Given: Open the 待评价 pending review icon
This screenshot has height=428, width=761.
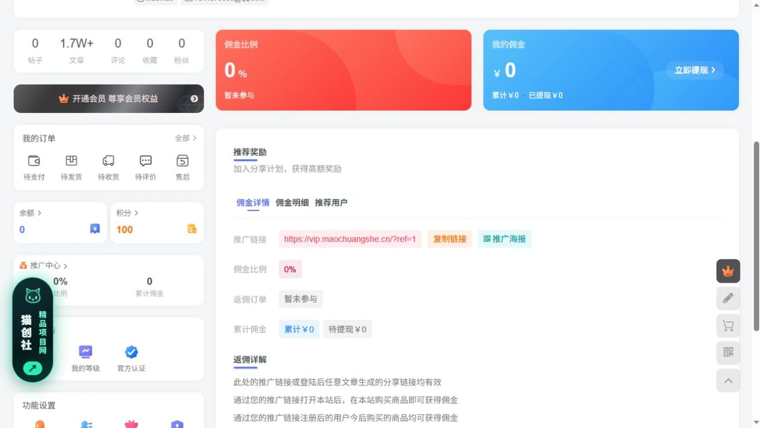Looking at the screenshot, I should [x=145, y=161].
